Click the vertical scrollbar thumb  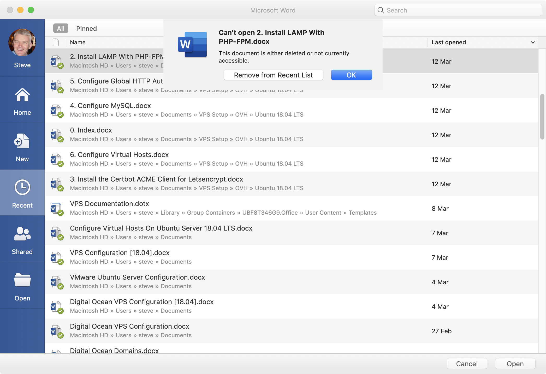click(542, 117)
